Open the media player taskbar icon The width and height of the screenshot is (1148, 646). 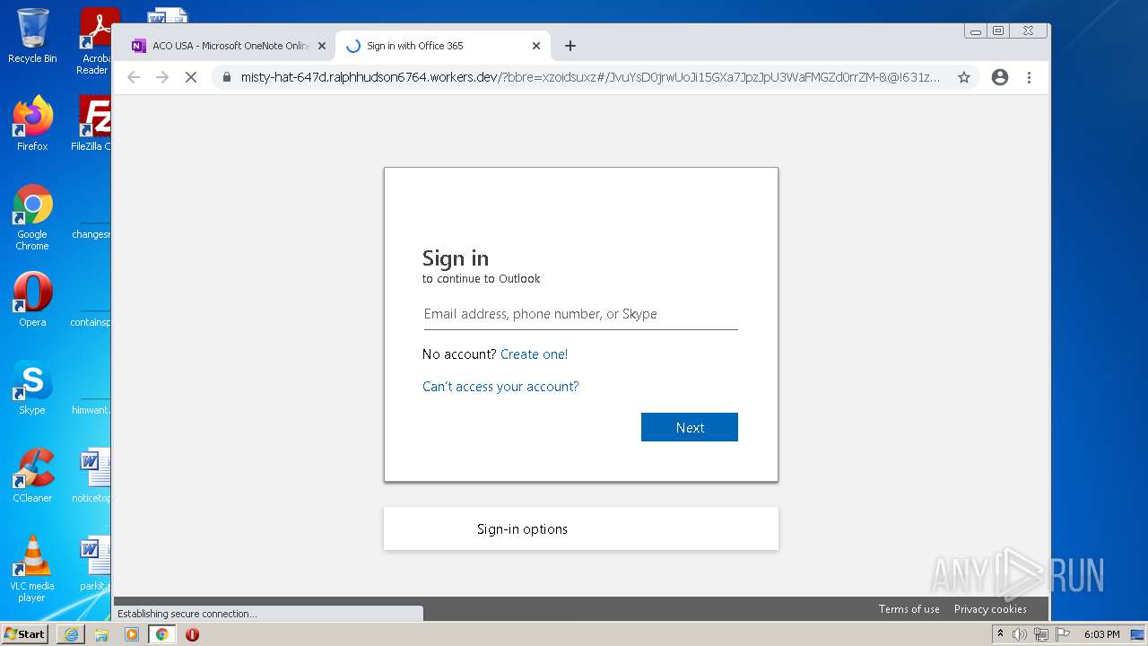pyautogui.click(x=132, y=634)
